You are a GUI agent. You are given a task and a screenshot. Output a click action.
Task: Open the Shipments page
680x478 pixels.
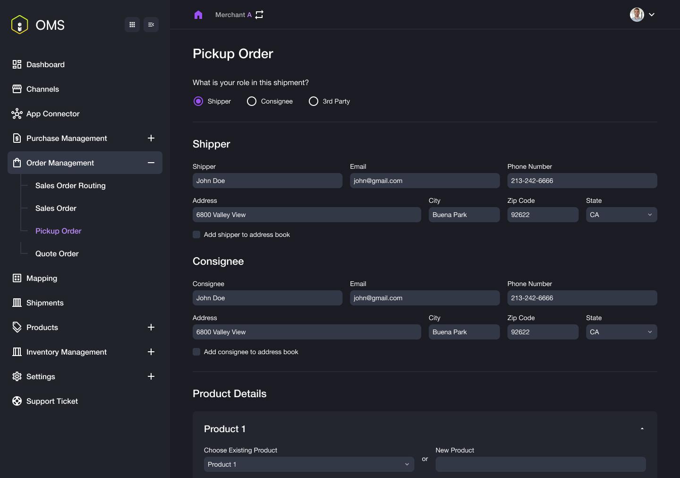click(x=45, y=303)
